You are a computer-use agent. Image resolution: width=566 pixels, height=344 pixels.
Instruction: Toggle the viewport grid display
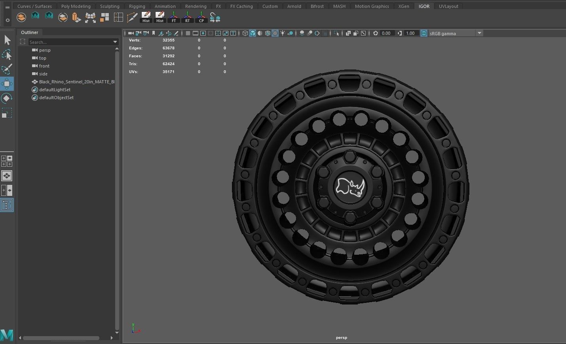[x=188, y=33]
